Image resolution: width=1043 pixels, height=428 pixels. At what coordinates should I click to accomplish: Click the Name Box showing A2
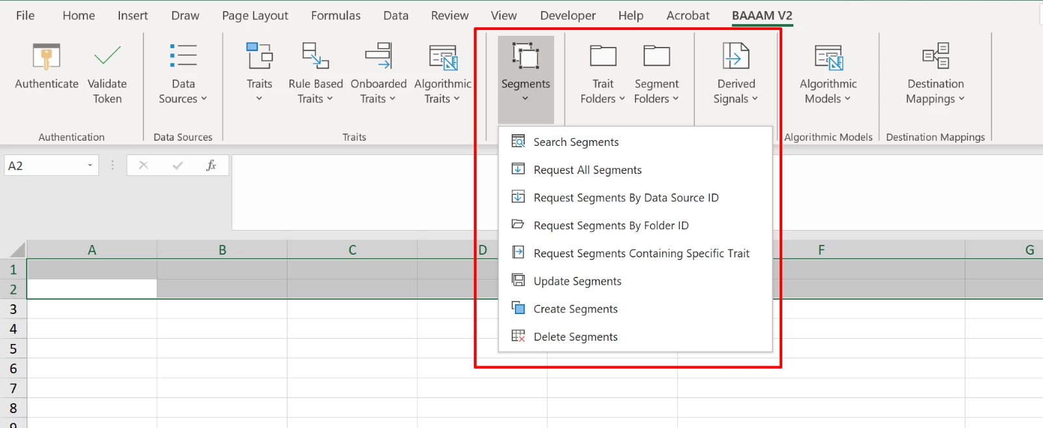51,165
